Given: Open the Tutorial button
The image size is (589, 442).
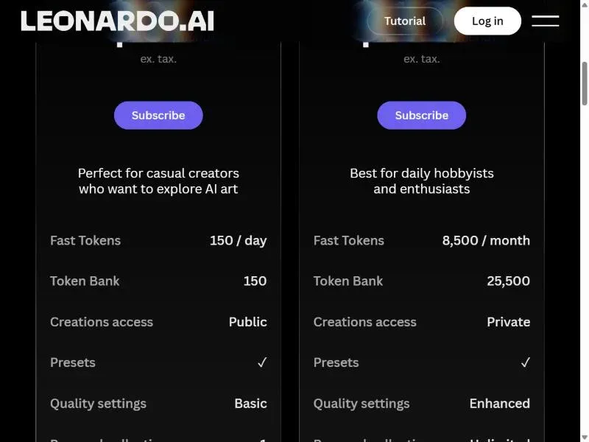Looking at the screenshot, I should (x=405, y=21).
